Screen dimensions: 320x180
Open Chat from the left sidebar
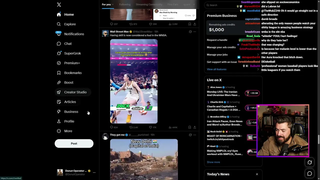pyautogui.click(x=64, y=44)
